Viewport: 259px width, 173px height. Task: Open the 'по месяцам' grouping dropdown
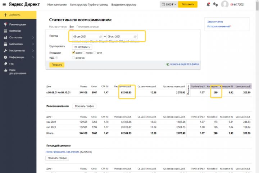(82, 47)
